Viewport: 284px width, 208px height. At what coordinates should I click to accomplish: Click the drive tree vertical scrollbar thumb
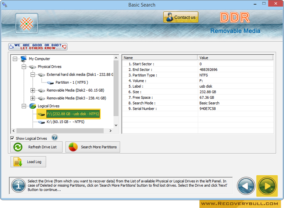coord(116,88)
